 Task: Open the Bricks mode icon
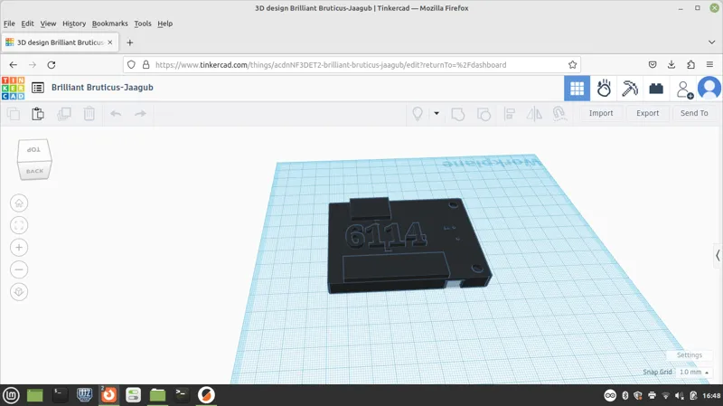tap(656, 88)
